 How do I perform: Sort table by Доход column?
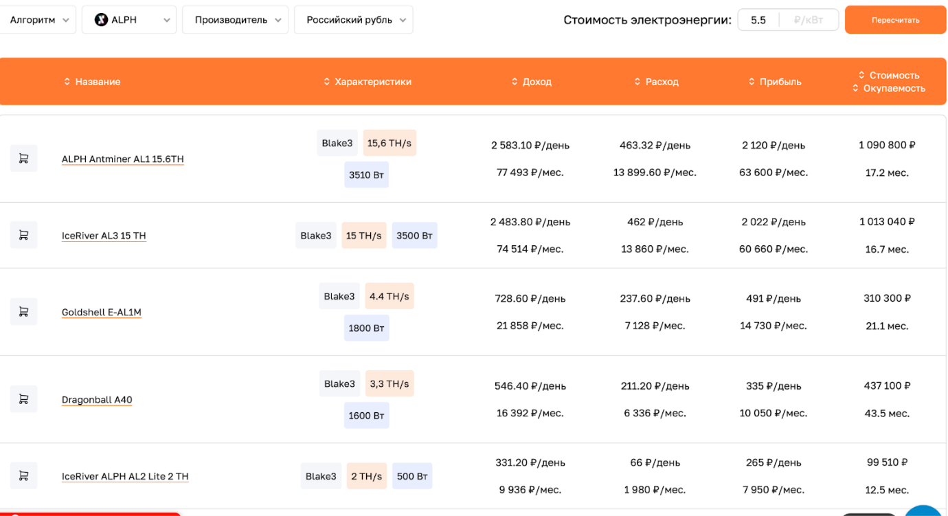pyautogui.click(x=532, y=82)
